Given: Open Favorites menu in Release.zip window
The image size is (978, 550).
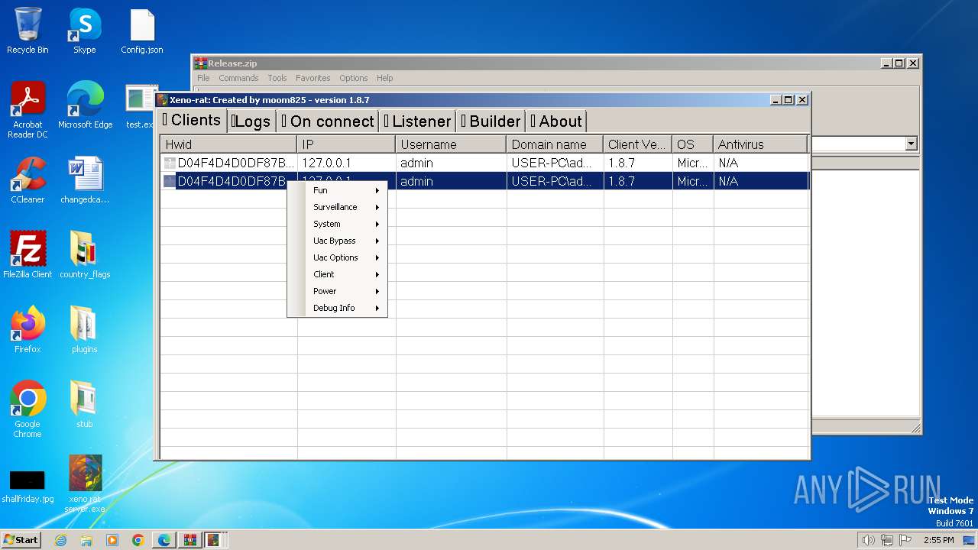Looking at the screenshot, I should [x=313, y=78].
